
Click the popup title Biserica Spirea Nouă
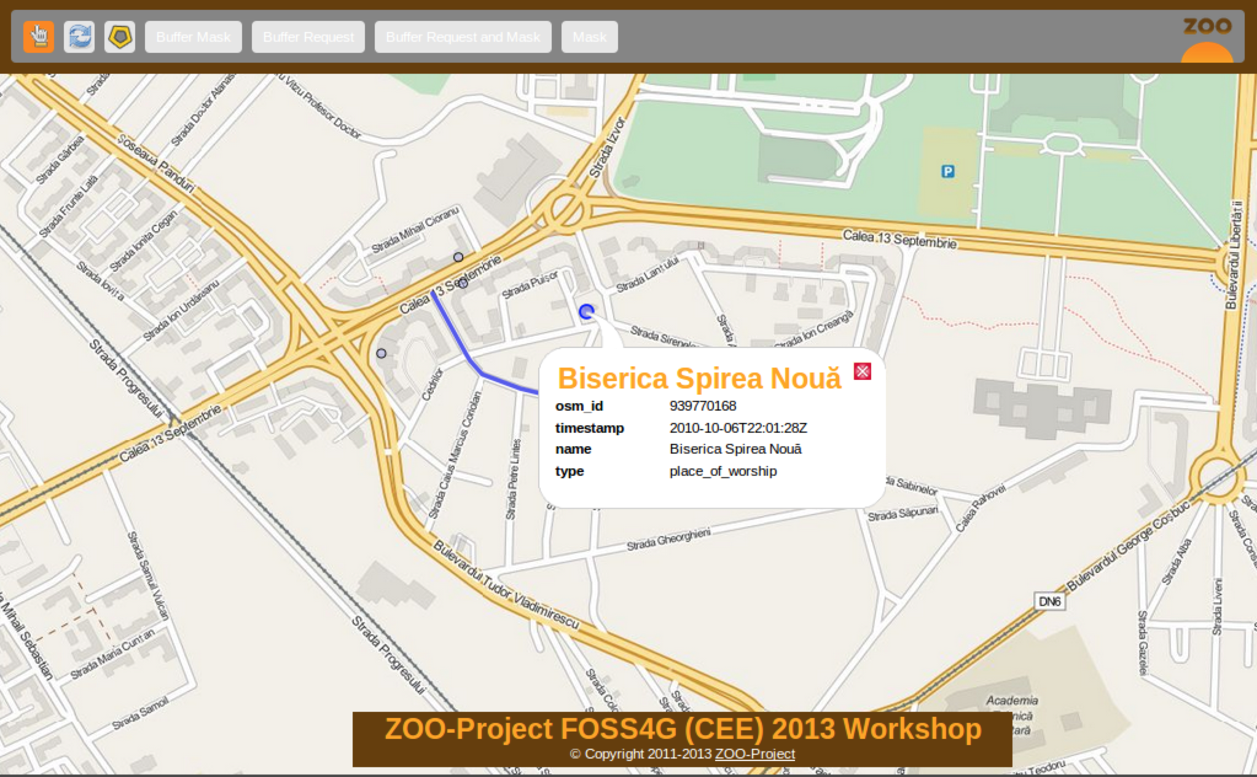(699, 378)
